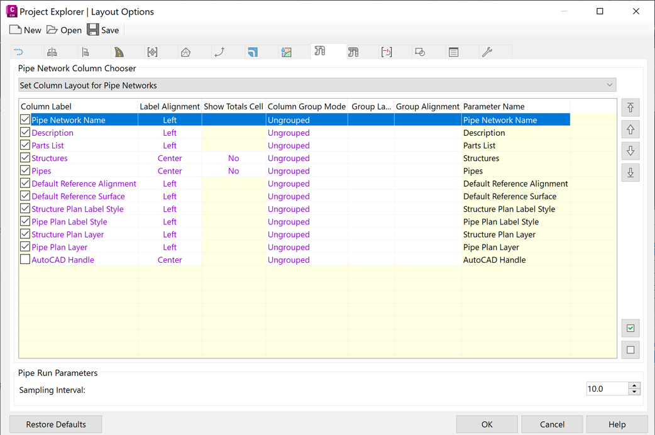
Task: Open the tab with the rectangle-and-circle icon
Action: coord(421,52)
